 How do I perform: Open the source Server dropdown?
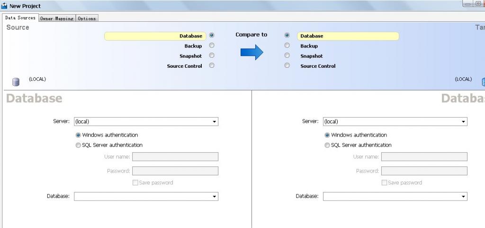215,121
